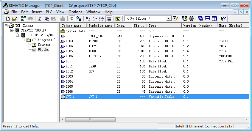252x131 pixels.
Task: Collapse the S7 Program(1) tree node
Action: pos(23,40)
